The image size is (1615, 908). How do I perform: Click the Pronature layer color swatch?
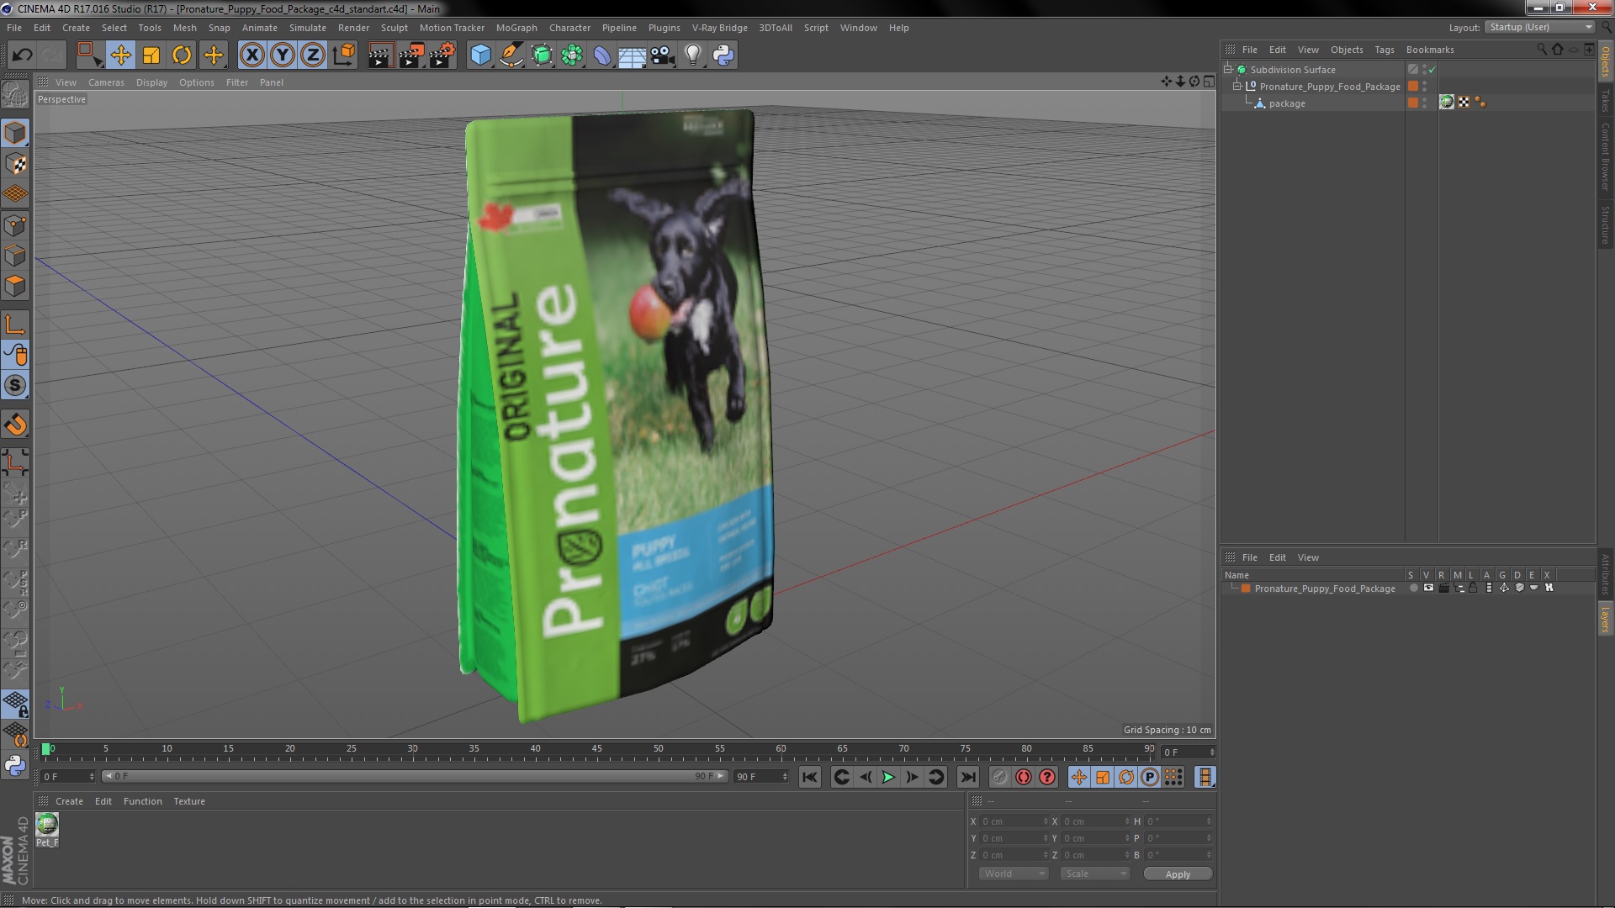pyautogui.click(x=1246, y=589)
